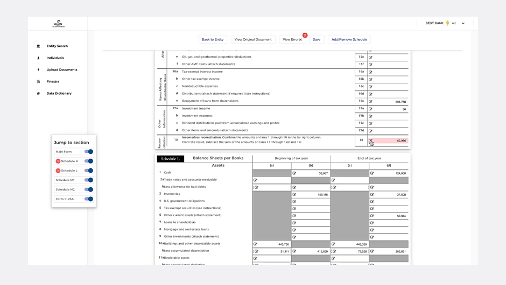
Task: Click the Upload Documents bolt icon
Action: click(38, 70)
